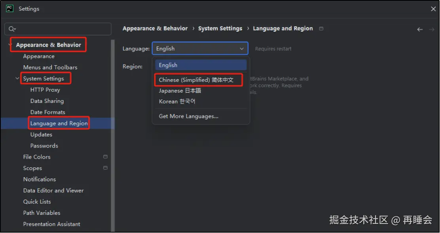
Task: Click the settings tree vertical scrollbar
Action: [x=113, y=135]
